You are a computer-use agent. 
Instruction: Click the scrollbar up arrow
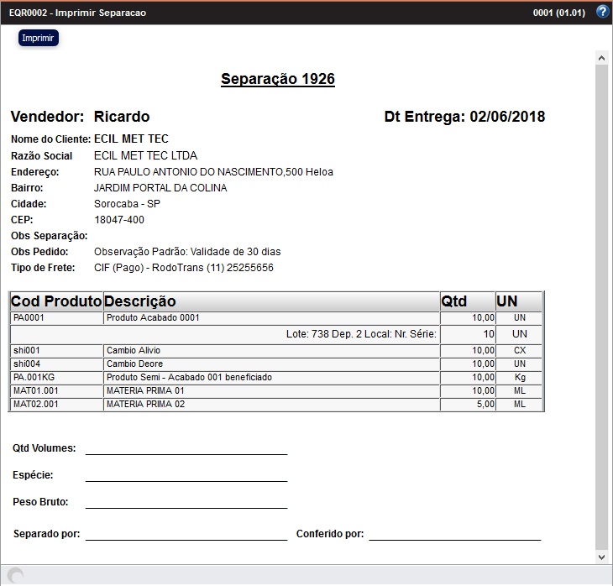(x=601, y=59)
